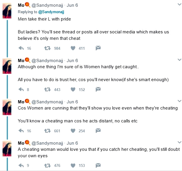Open the first tweet's more options chevron
The width and height of the screenshot is (182, 171).
179,5
